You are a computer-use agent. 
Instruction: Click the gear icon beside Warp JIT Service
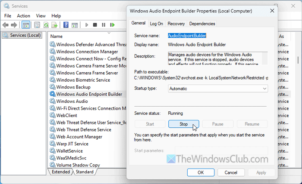pyautogui.click(x=52, y=144)
